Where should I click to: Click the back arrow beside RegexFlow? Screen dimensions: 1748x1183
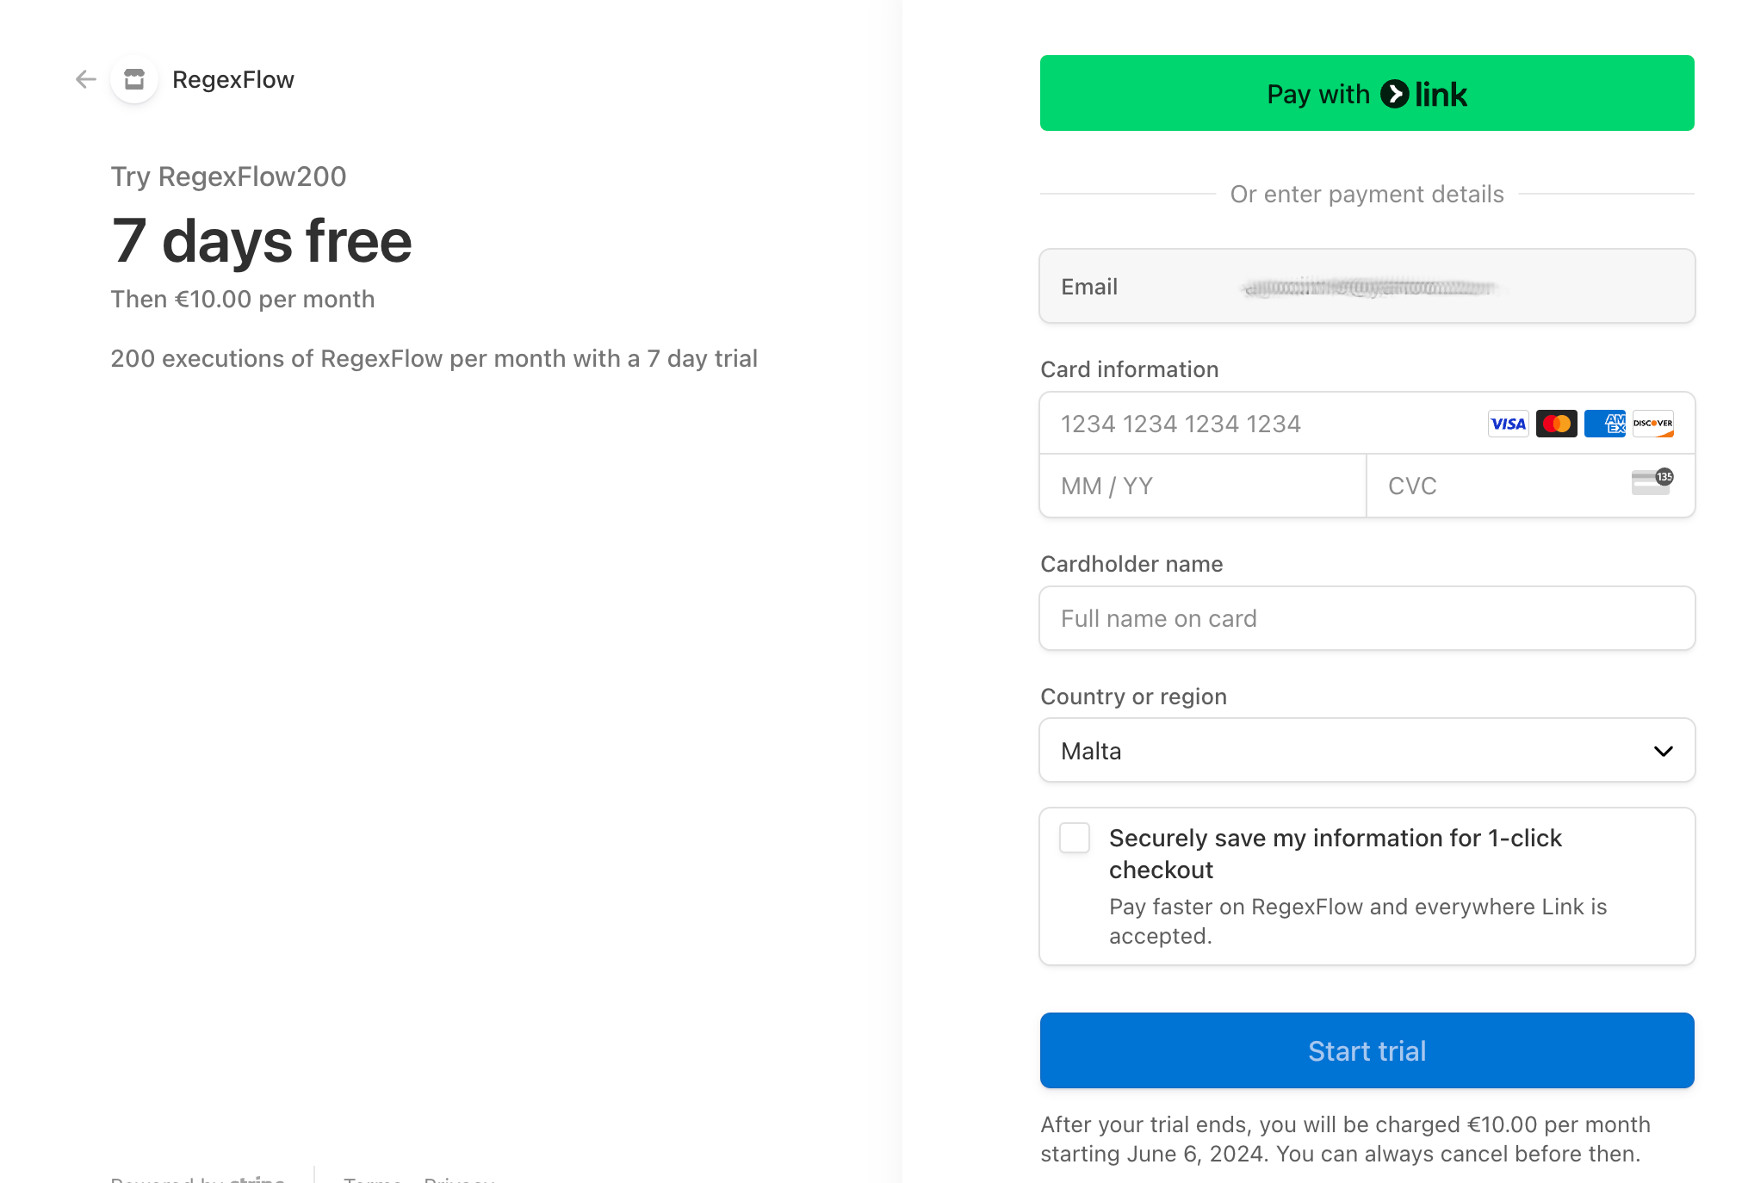tap(85, 80)
